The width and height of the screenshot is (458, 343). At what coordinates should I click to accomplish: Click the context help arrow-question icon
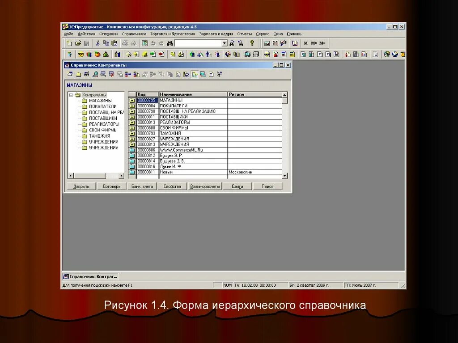219,74
